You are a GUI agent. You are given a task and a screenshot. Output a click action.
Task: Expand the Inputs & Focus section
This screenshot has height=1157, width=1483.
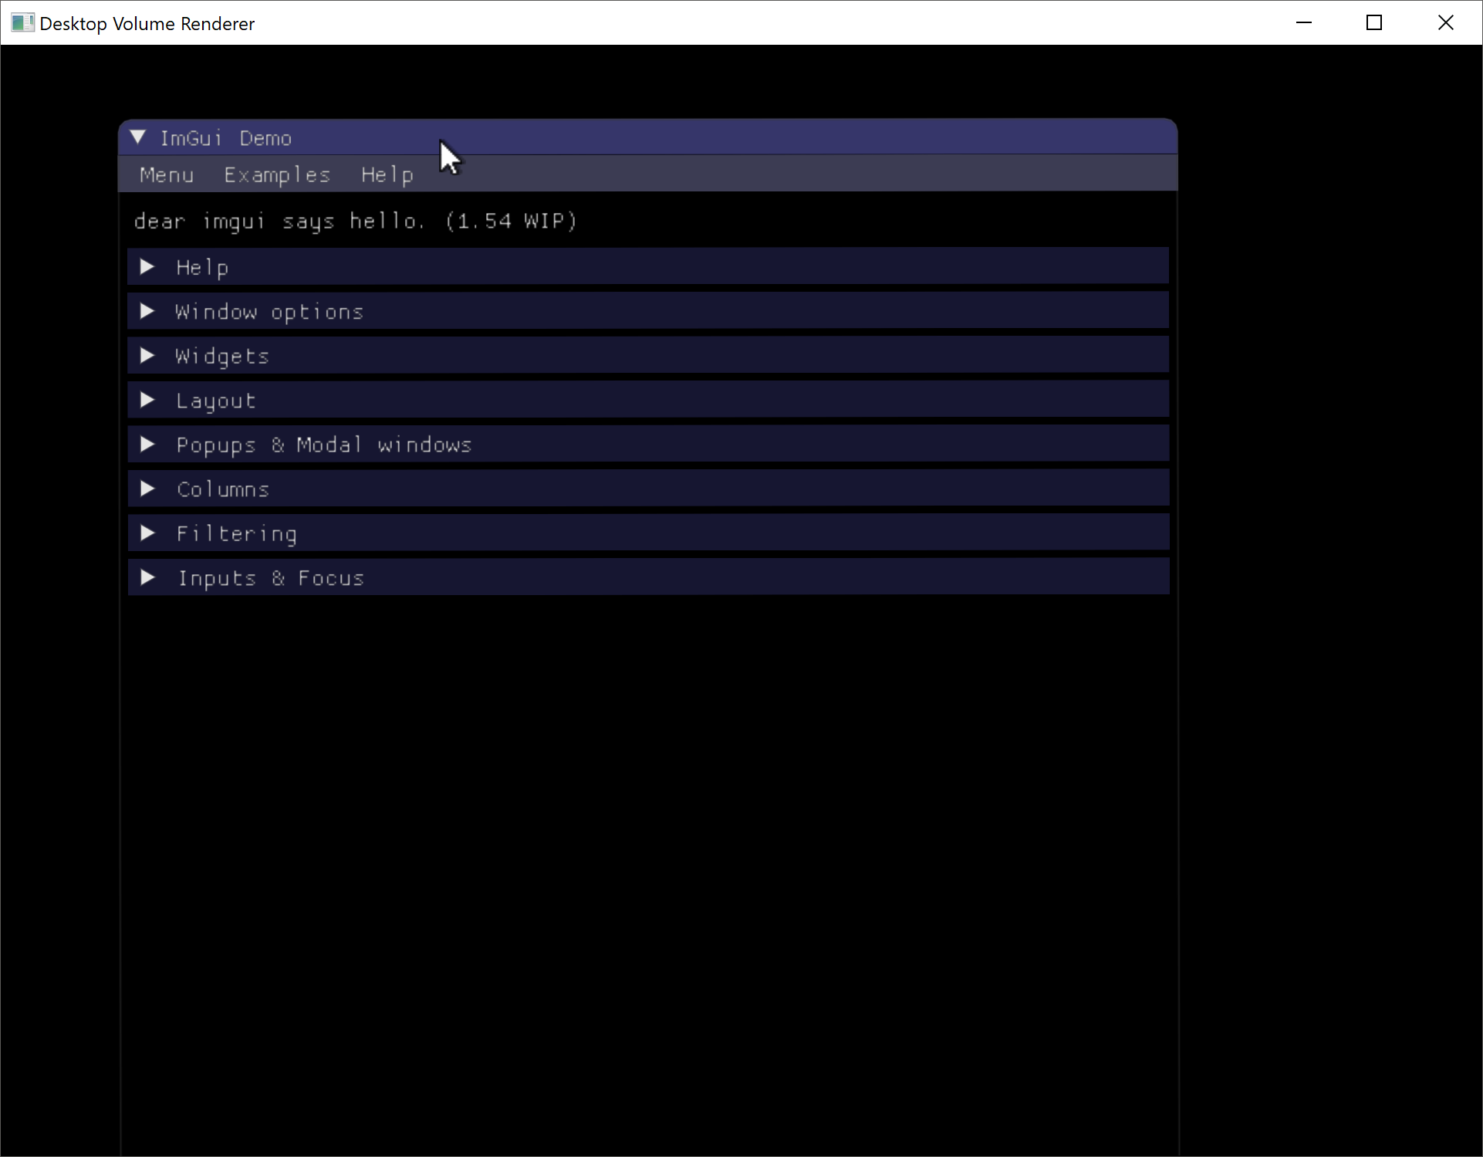146,577
